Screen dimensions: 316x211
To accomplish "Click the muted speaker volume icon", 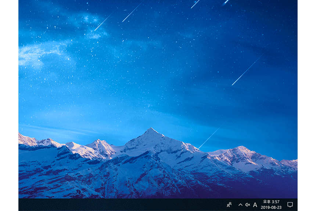I will (x=247, y=205).
